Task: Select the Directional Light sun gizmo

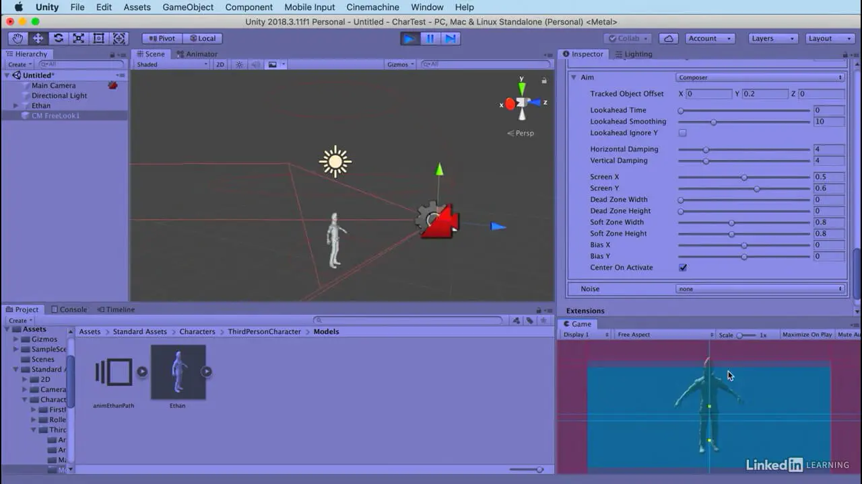Action: [x=335, y=161]
